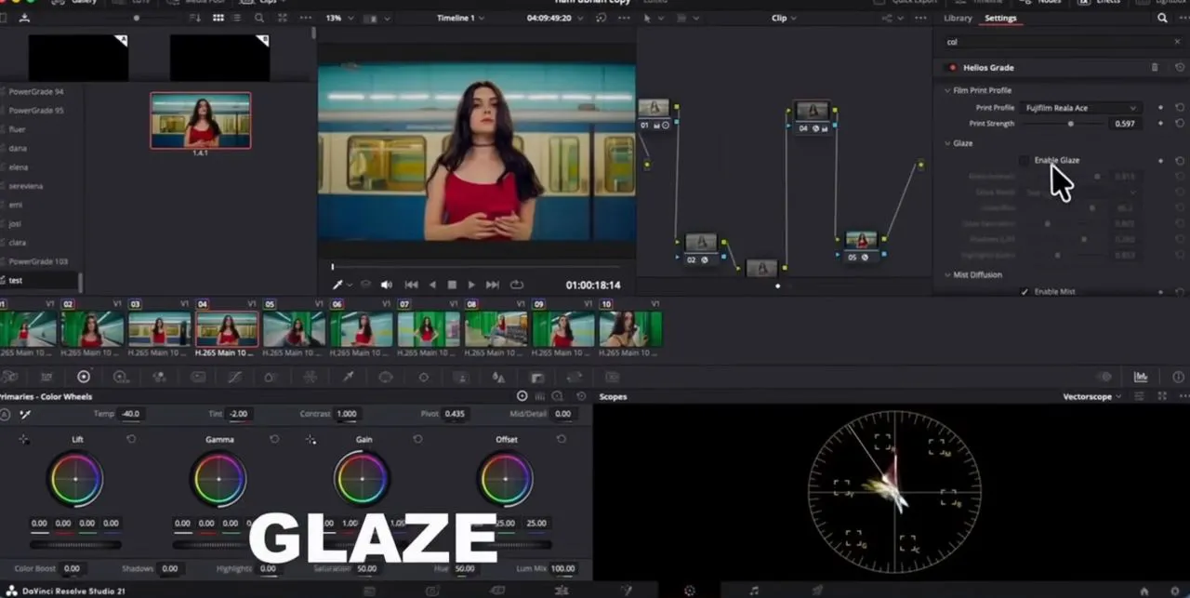Toggle the Helios Grade effect on/off
The height and width of the screenshot is (598, 1190).
pyautogui.click(x=951, y=68)
